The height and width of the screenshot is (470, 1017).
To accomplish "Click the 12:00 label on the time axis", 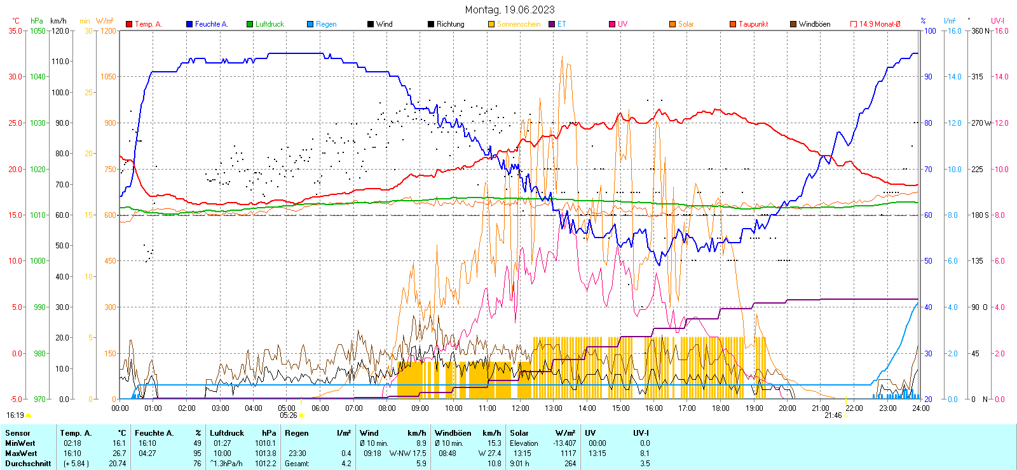I will [521, 408].
